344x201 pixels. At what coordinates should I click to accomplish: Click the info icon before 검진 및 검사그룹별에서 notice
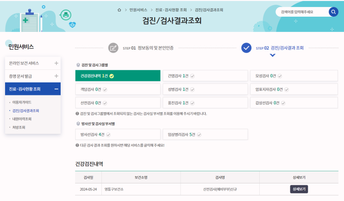(x=77, y=113)
